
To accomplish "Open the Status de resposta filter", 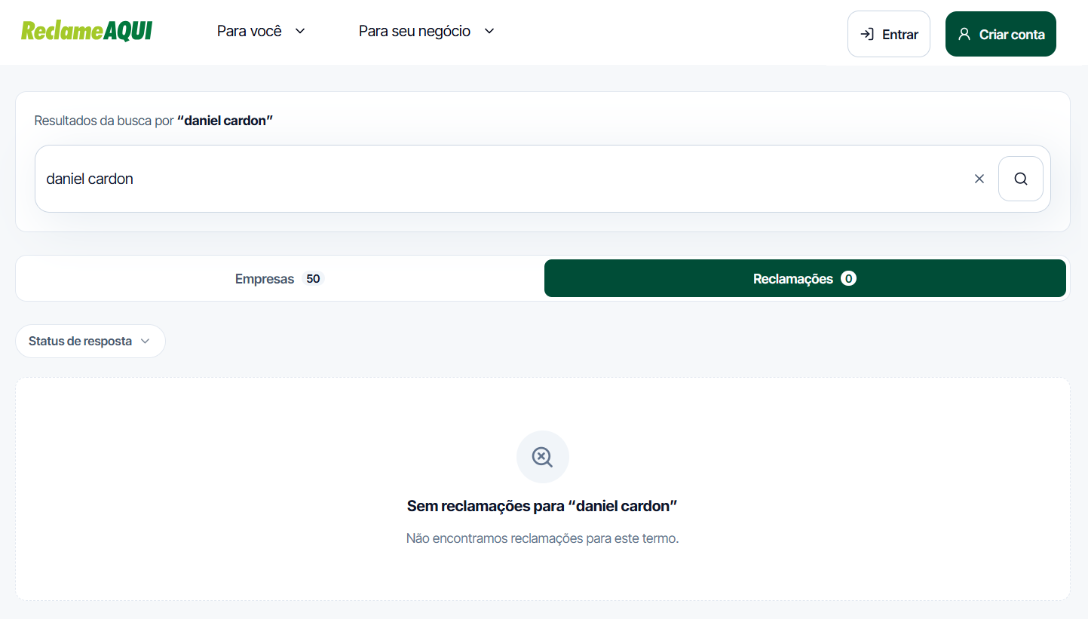I will 90,341.
